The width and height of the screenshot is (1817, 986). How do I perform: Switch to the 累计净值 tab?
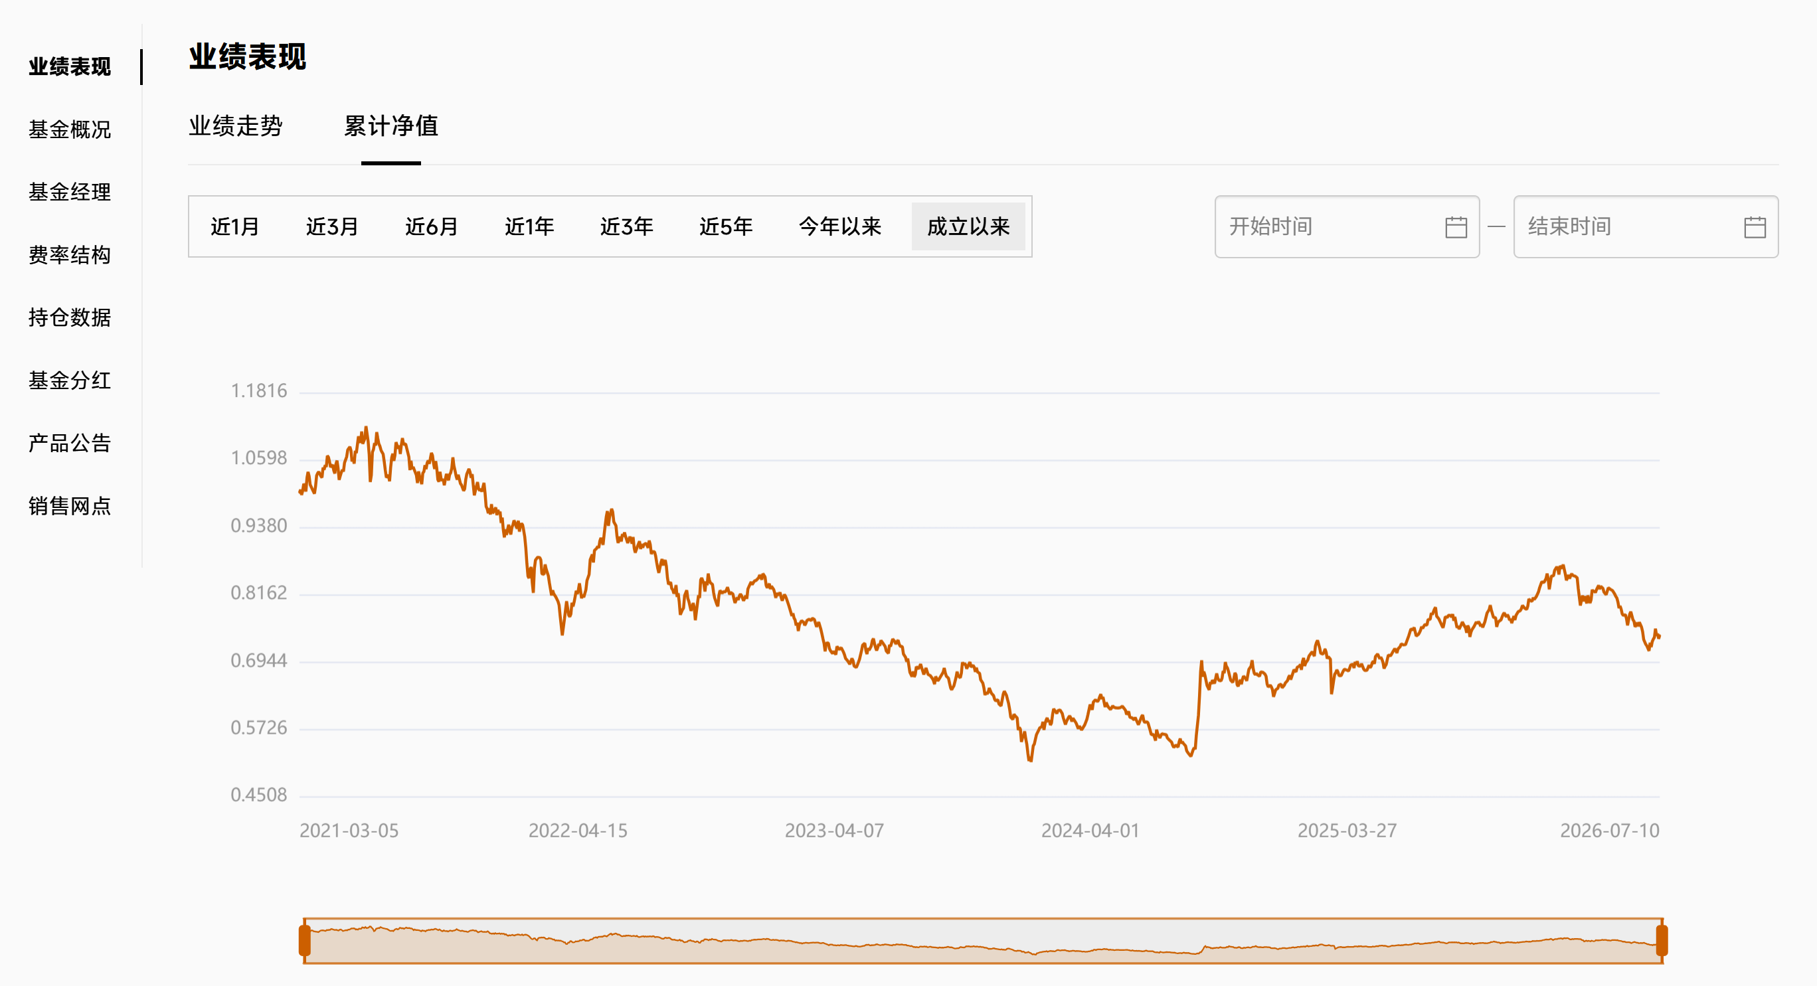(x=390, y=126)
